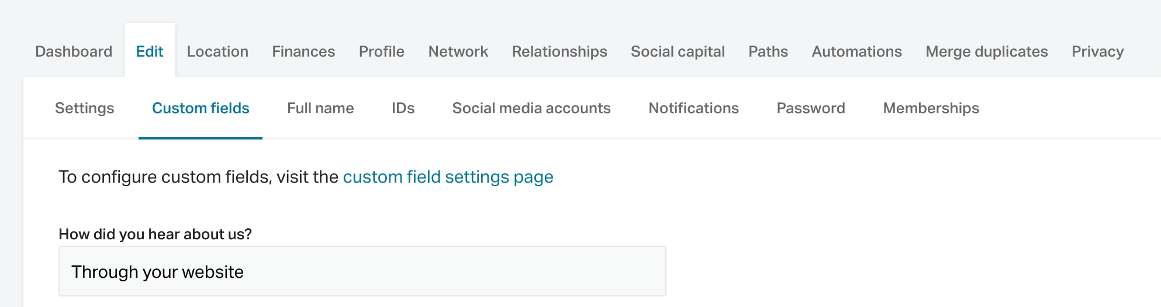Switch to Social capital tab
This screenshot has width=1161, height=307.
pos(678,51)
